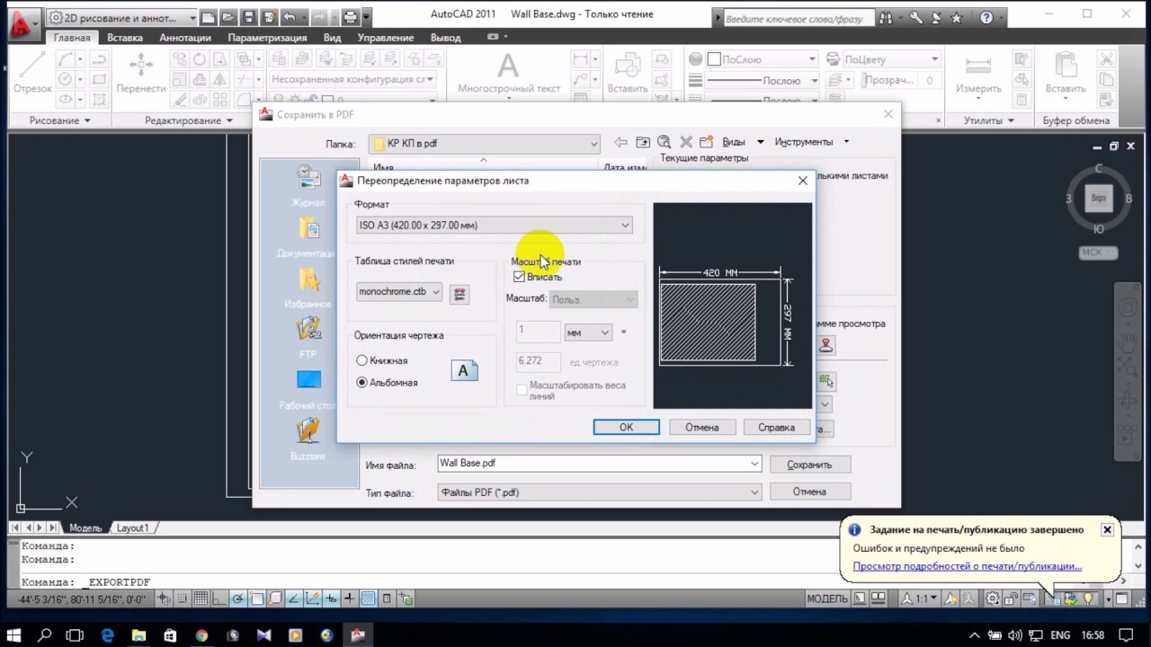Open the Главная ribbon tab

(x=72, y=38)
